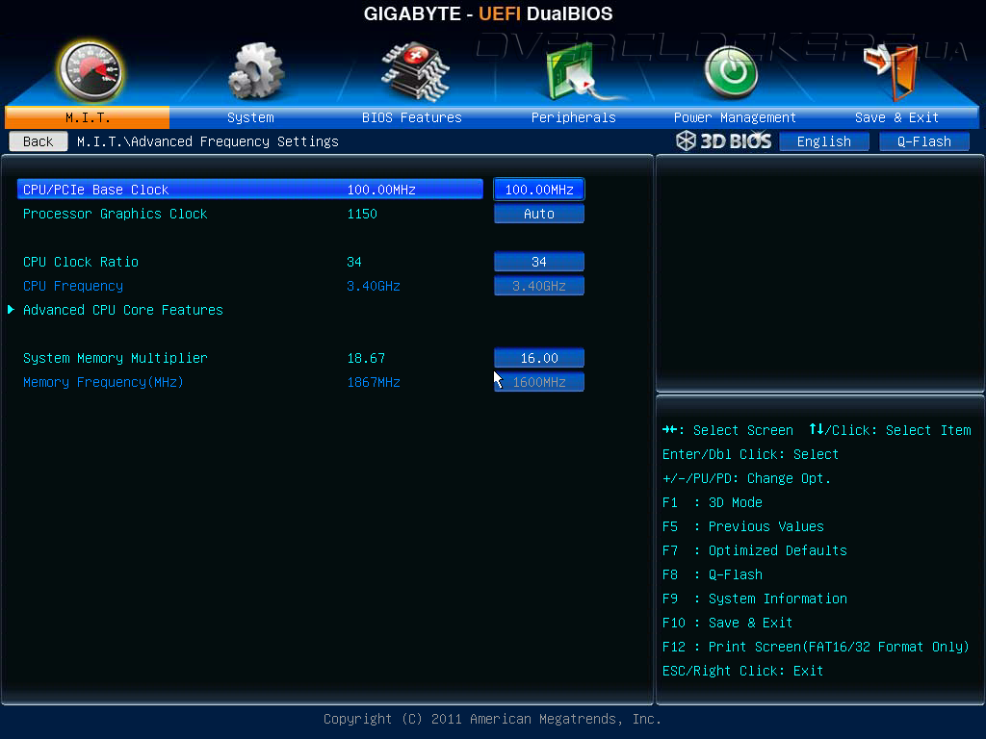Click the American Megatrends copyright text

coord(492,719)
